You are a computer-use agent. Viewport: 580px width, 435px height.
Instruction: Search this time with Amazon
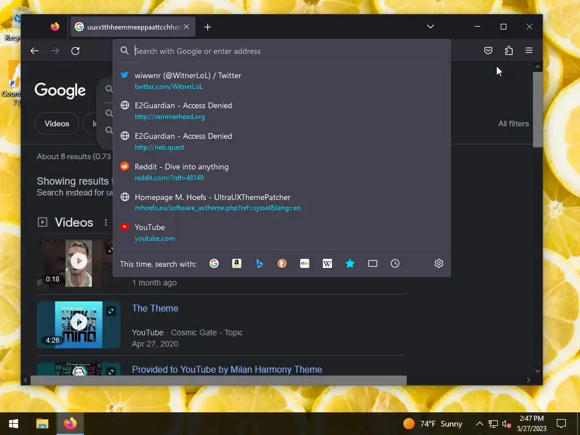pyautogui.click(x=237, y=263)
